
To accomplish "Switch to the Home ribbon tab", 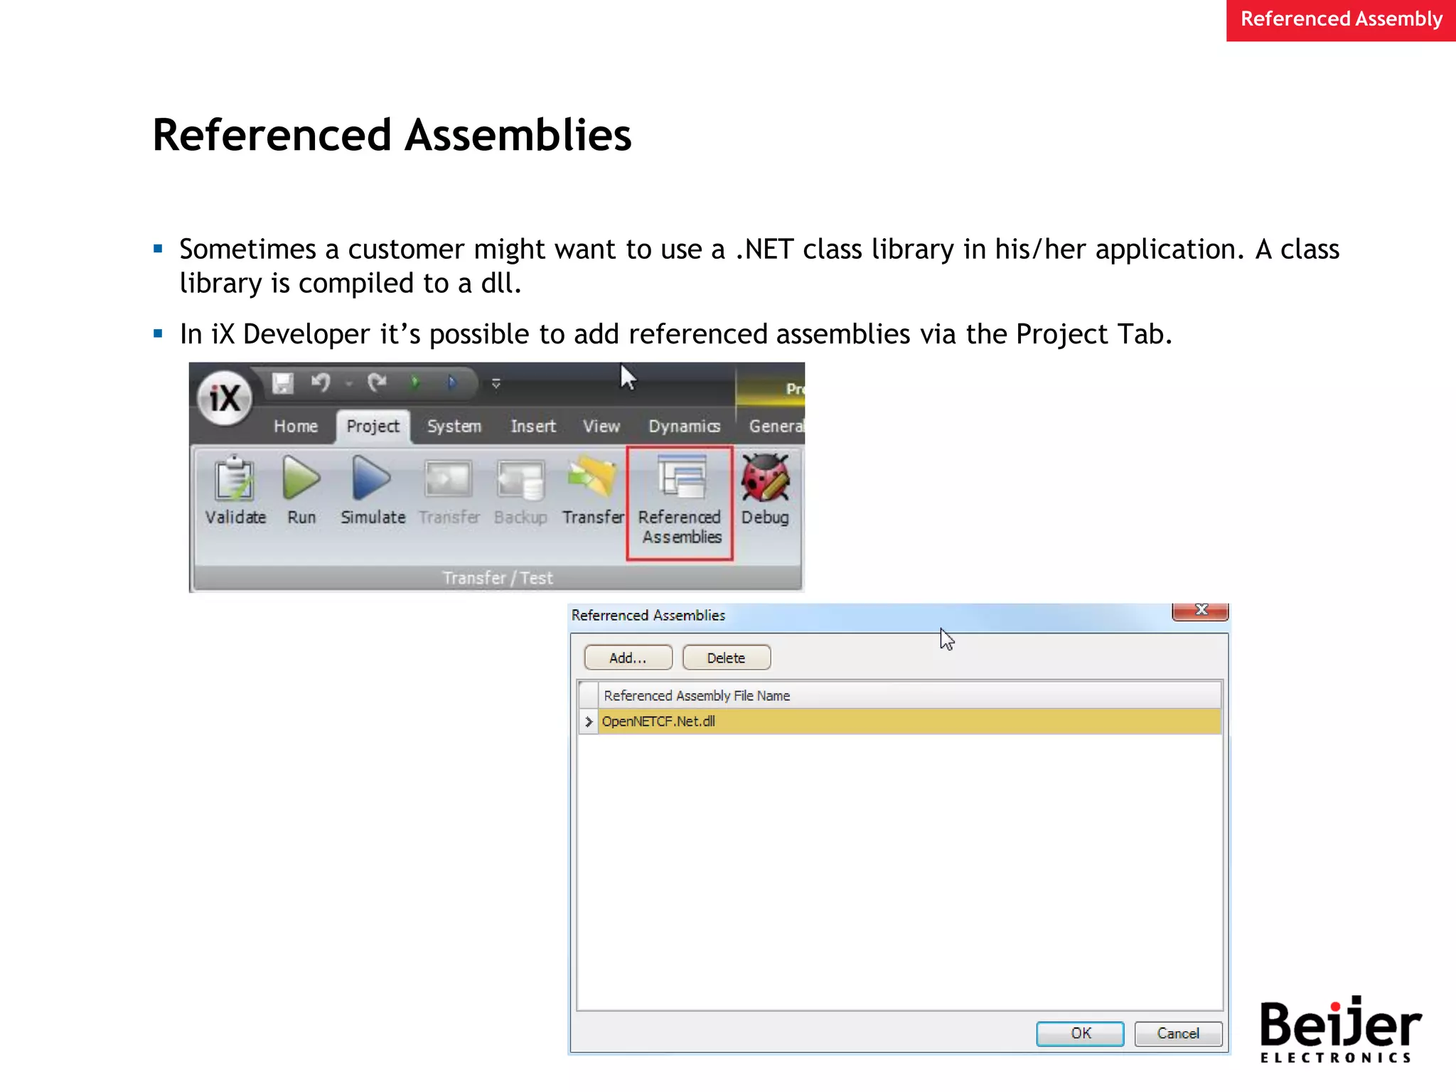I will coord(296,426).
